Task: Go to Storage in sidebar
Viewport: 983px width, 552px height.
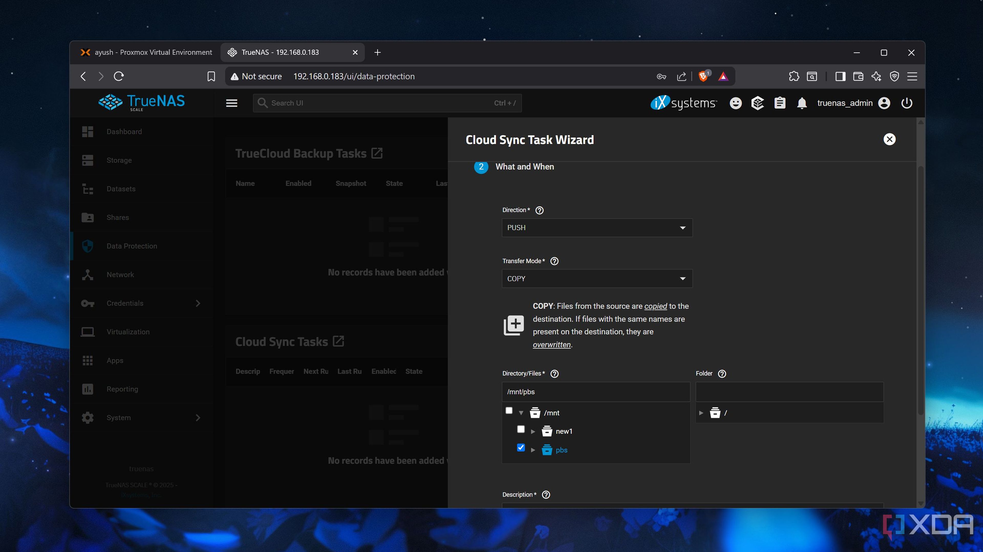Action: click(142, 160)
